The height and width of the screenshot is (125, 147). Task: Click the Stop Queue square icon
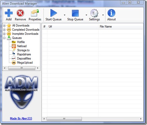(75, 13)
